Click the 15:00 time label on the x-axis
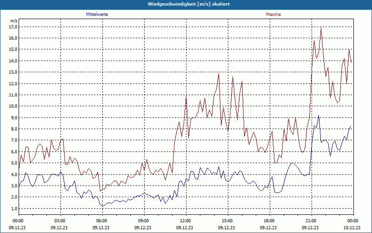372x233 pixels. click(228, 220)
